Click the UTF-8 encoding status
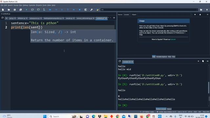 190,112
